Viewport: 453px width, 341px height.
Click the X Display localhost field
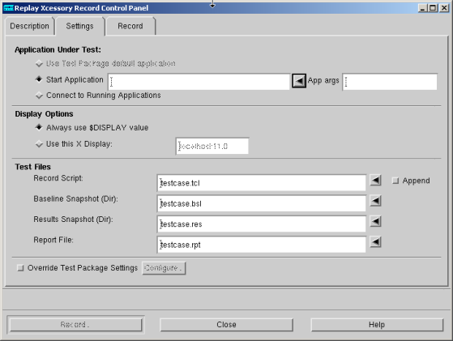pos(212,146)
